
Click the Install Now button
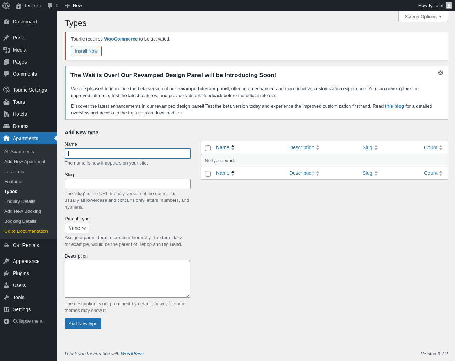pyautogui.click(x=86, y=51)
